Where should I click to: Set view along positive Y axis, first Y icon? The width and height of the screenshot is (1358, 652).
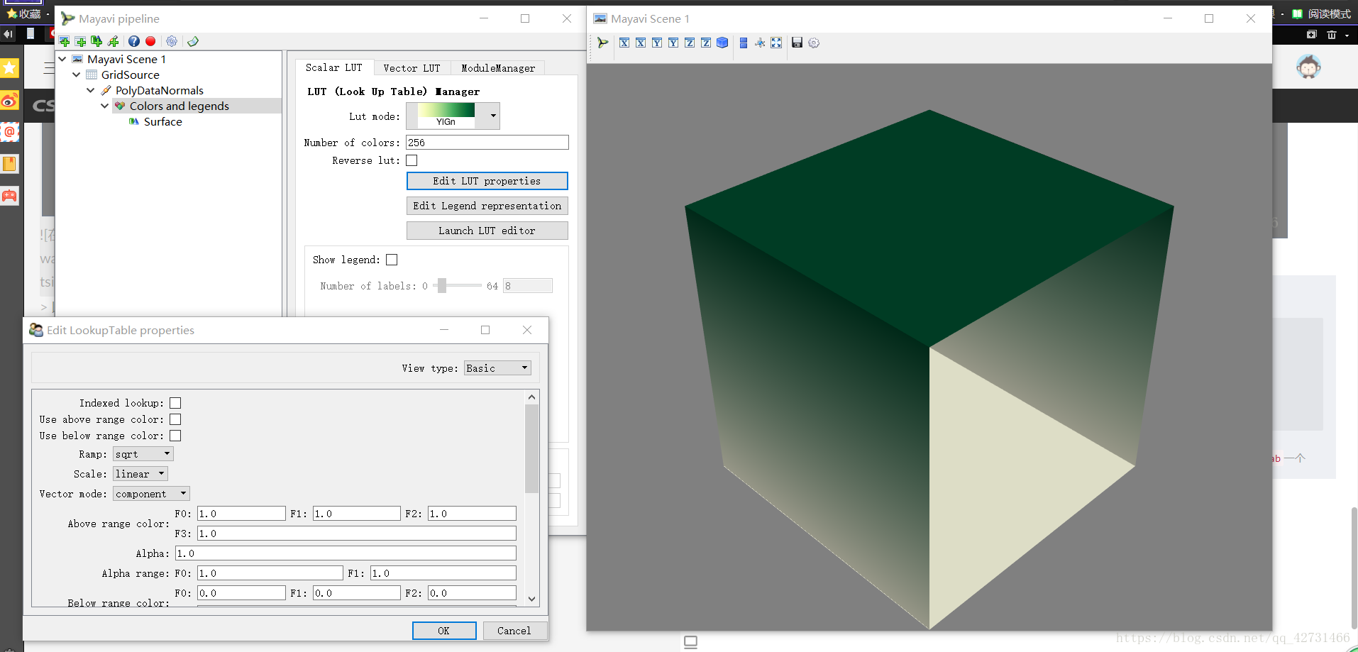point(657,43)
